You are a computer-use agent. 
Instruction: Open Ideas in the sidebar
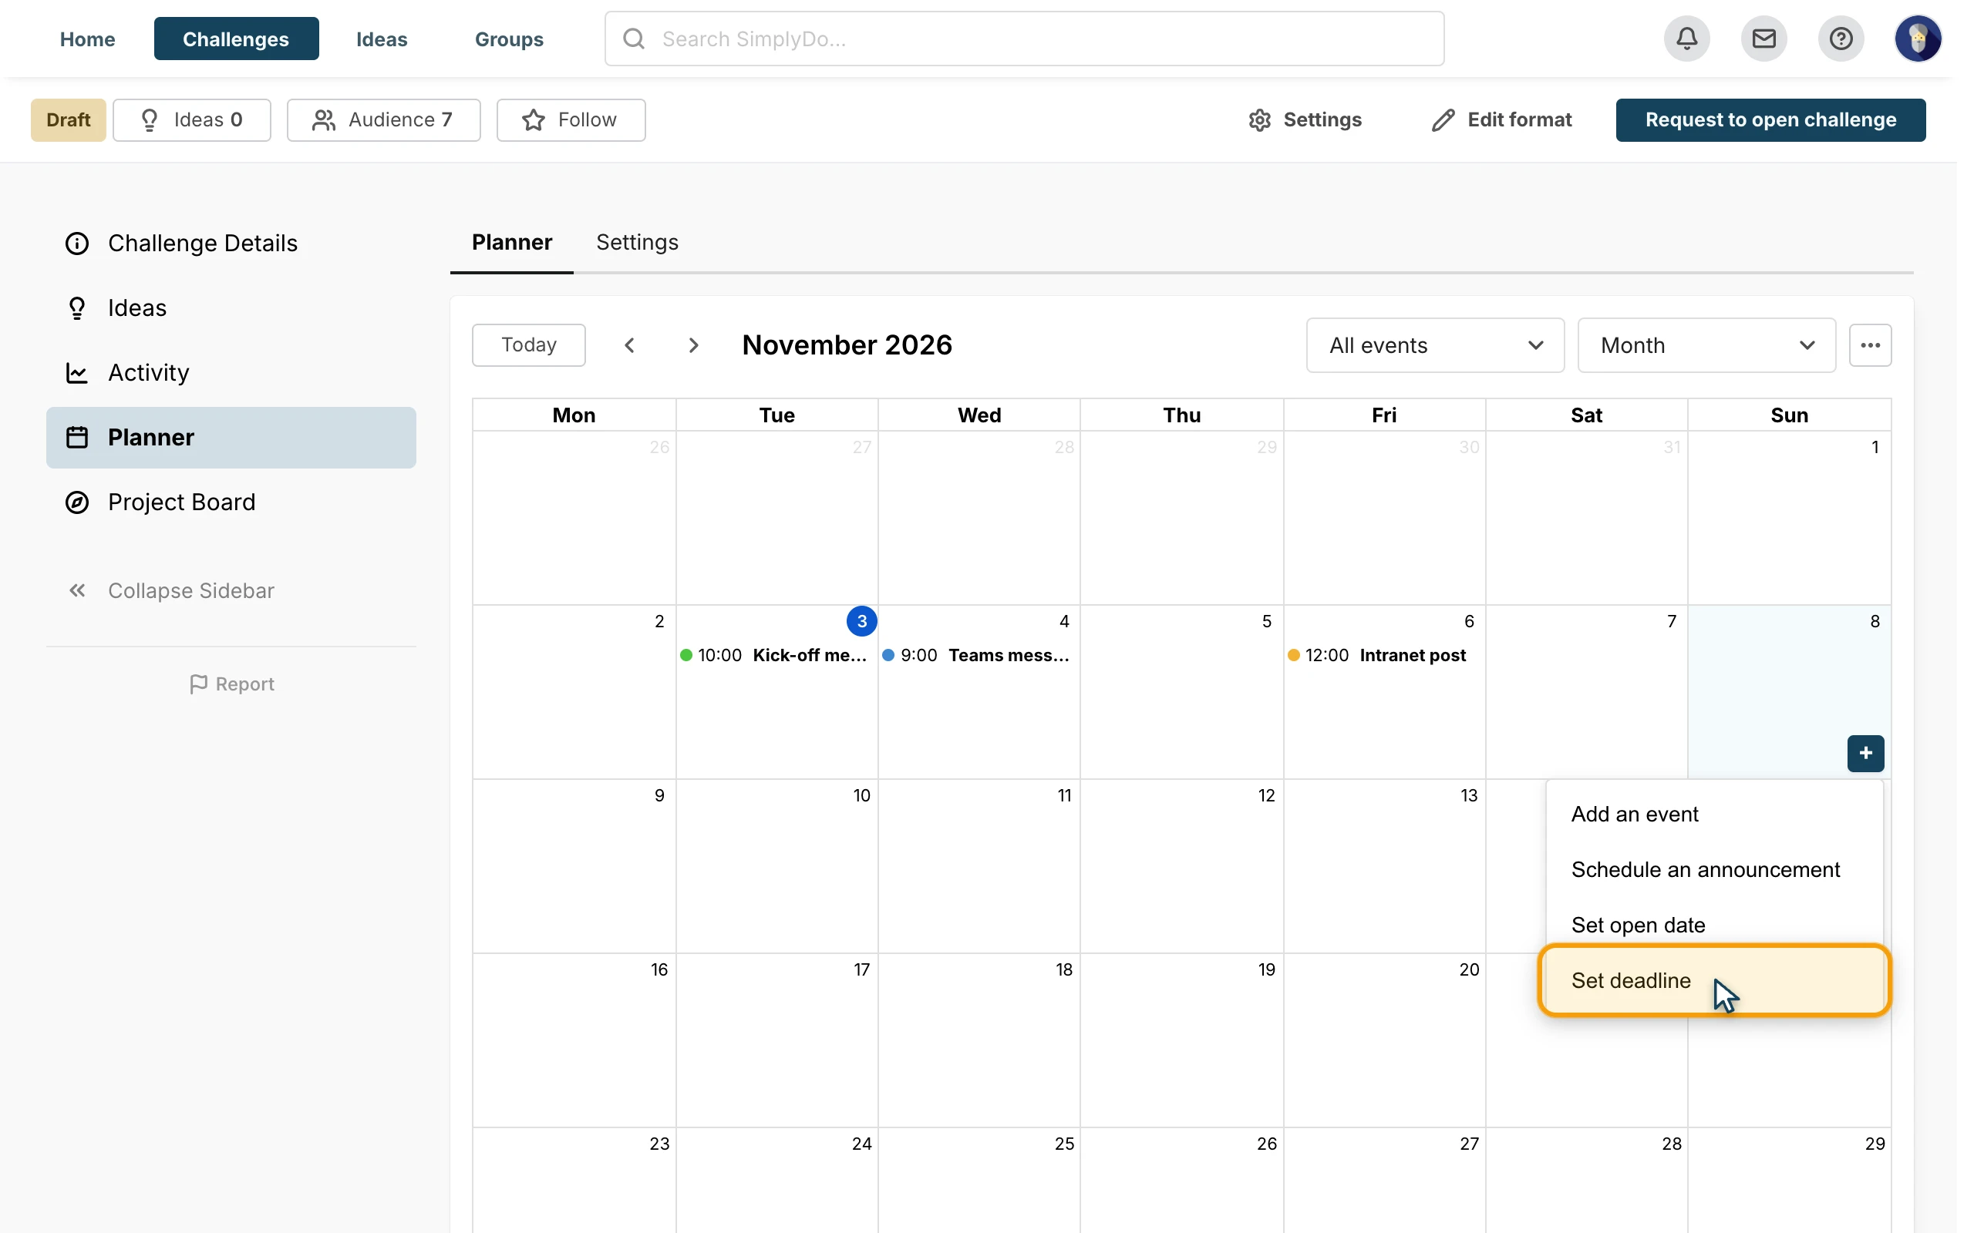[x=231, y=307]
